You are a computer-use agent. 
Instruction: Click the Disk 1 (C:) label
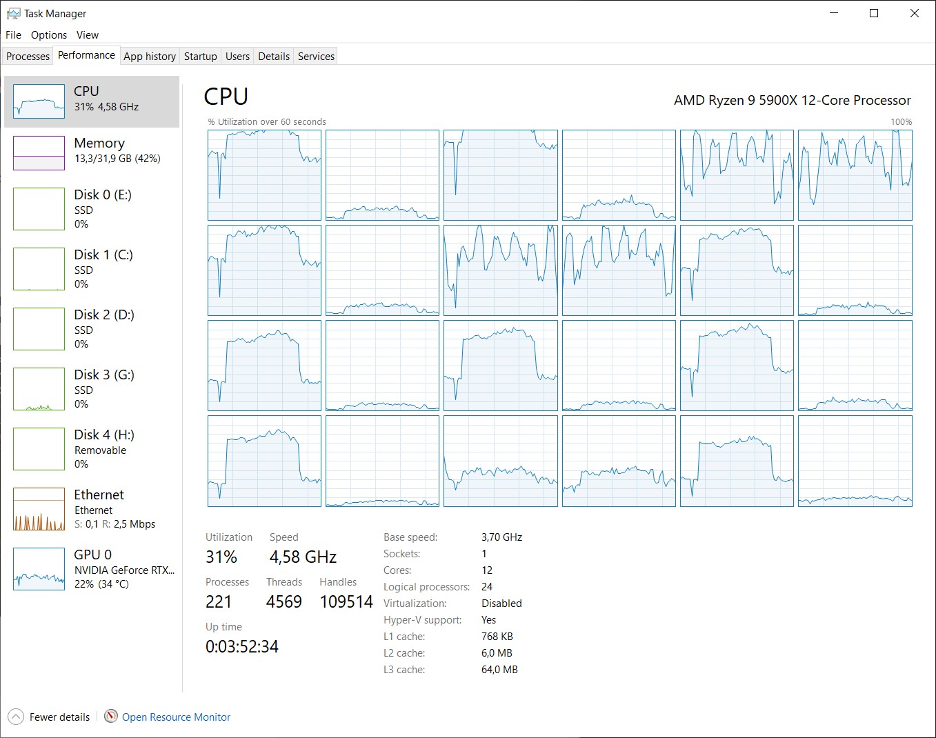pos(103,255)
